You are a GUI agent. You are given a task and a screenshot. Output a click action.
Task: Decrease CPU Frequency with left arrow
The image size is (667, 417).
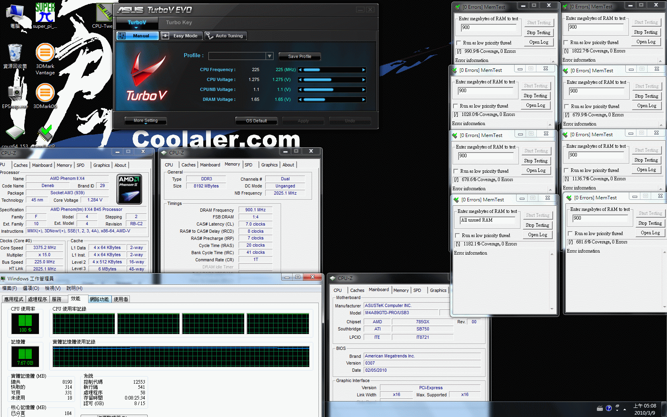pos(300,70)
